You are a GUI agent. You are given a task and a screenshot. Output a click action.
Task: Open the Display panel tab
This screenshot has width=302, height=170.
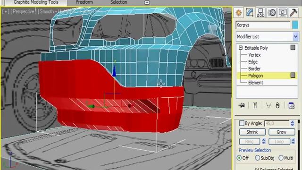pyautogui.click(x=283, y=13)
